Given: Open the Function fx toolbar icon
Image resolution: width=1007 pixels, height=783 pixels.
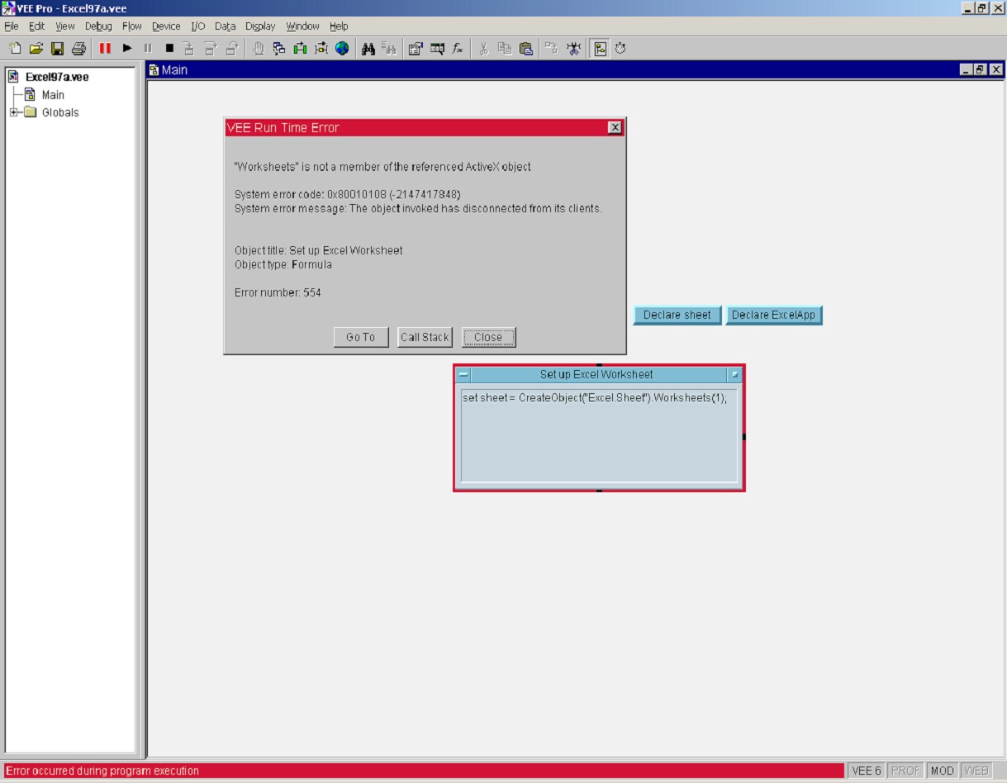Looking at the screenshot, I should coord(458,49).
